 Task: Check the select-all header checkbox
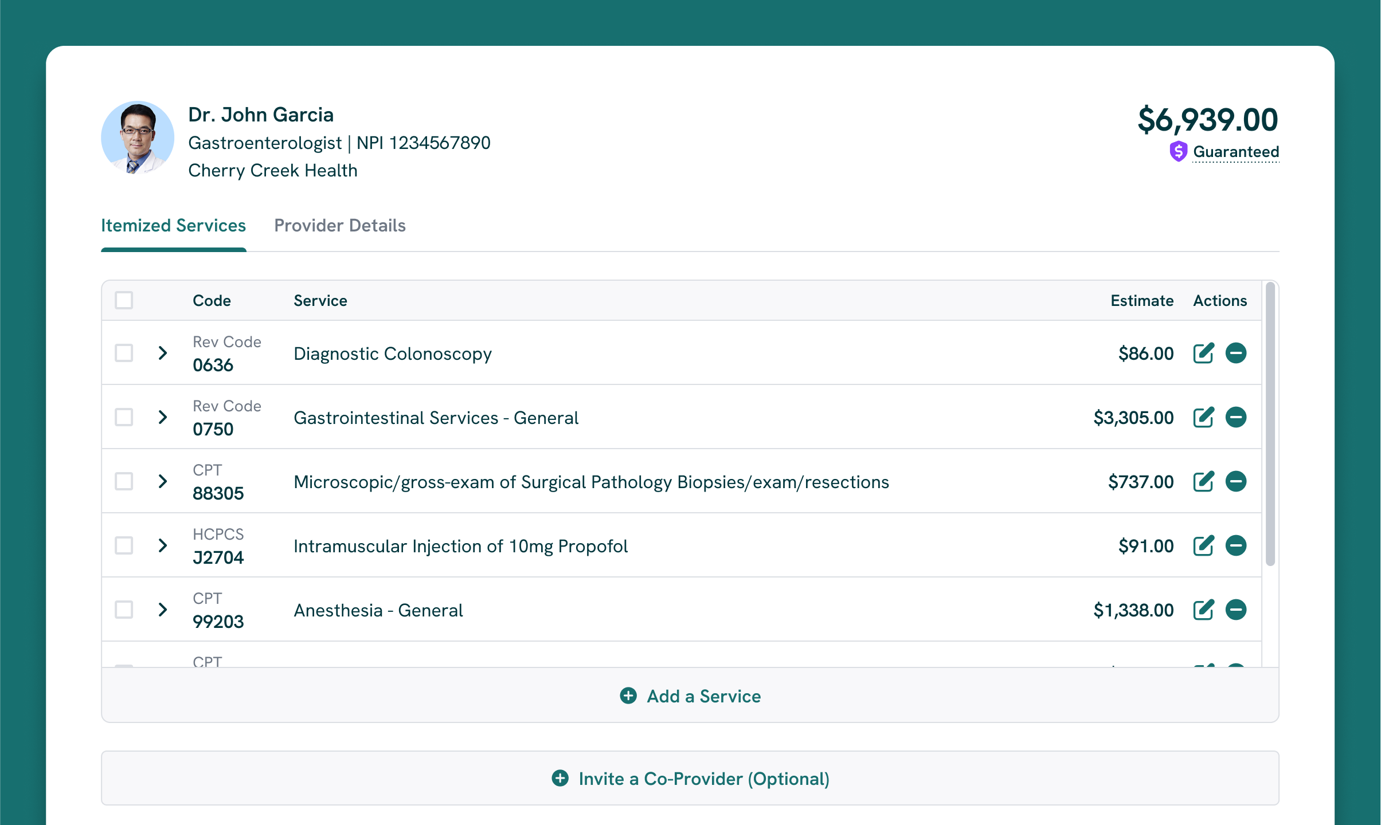124,300
